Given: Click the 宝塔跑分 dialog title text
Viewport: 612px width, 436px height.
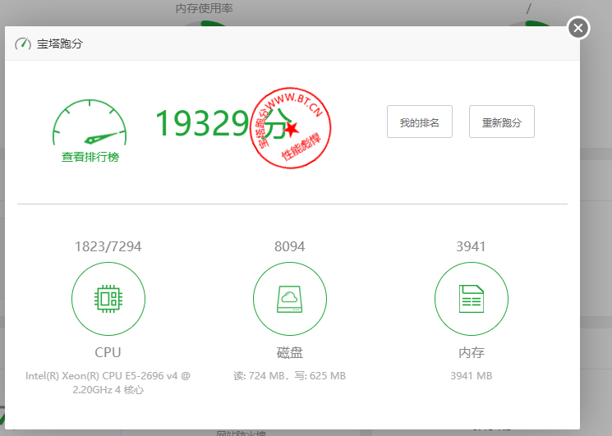Looking at the screenshot, I should click(60, 44).
